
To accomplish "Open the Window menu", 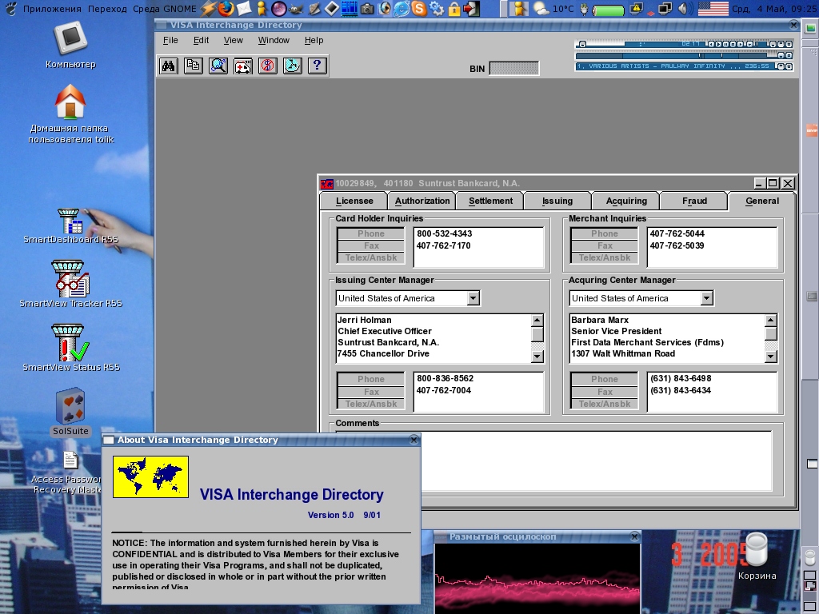I will 274,40.
